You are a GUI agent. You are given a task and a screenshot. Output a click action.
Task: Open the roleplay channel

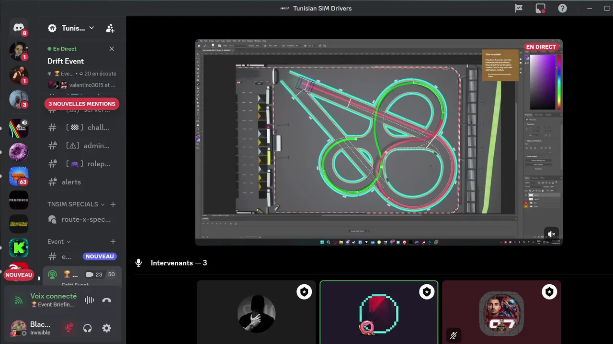[82, 164]
